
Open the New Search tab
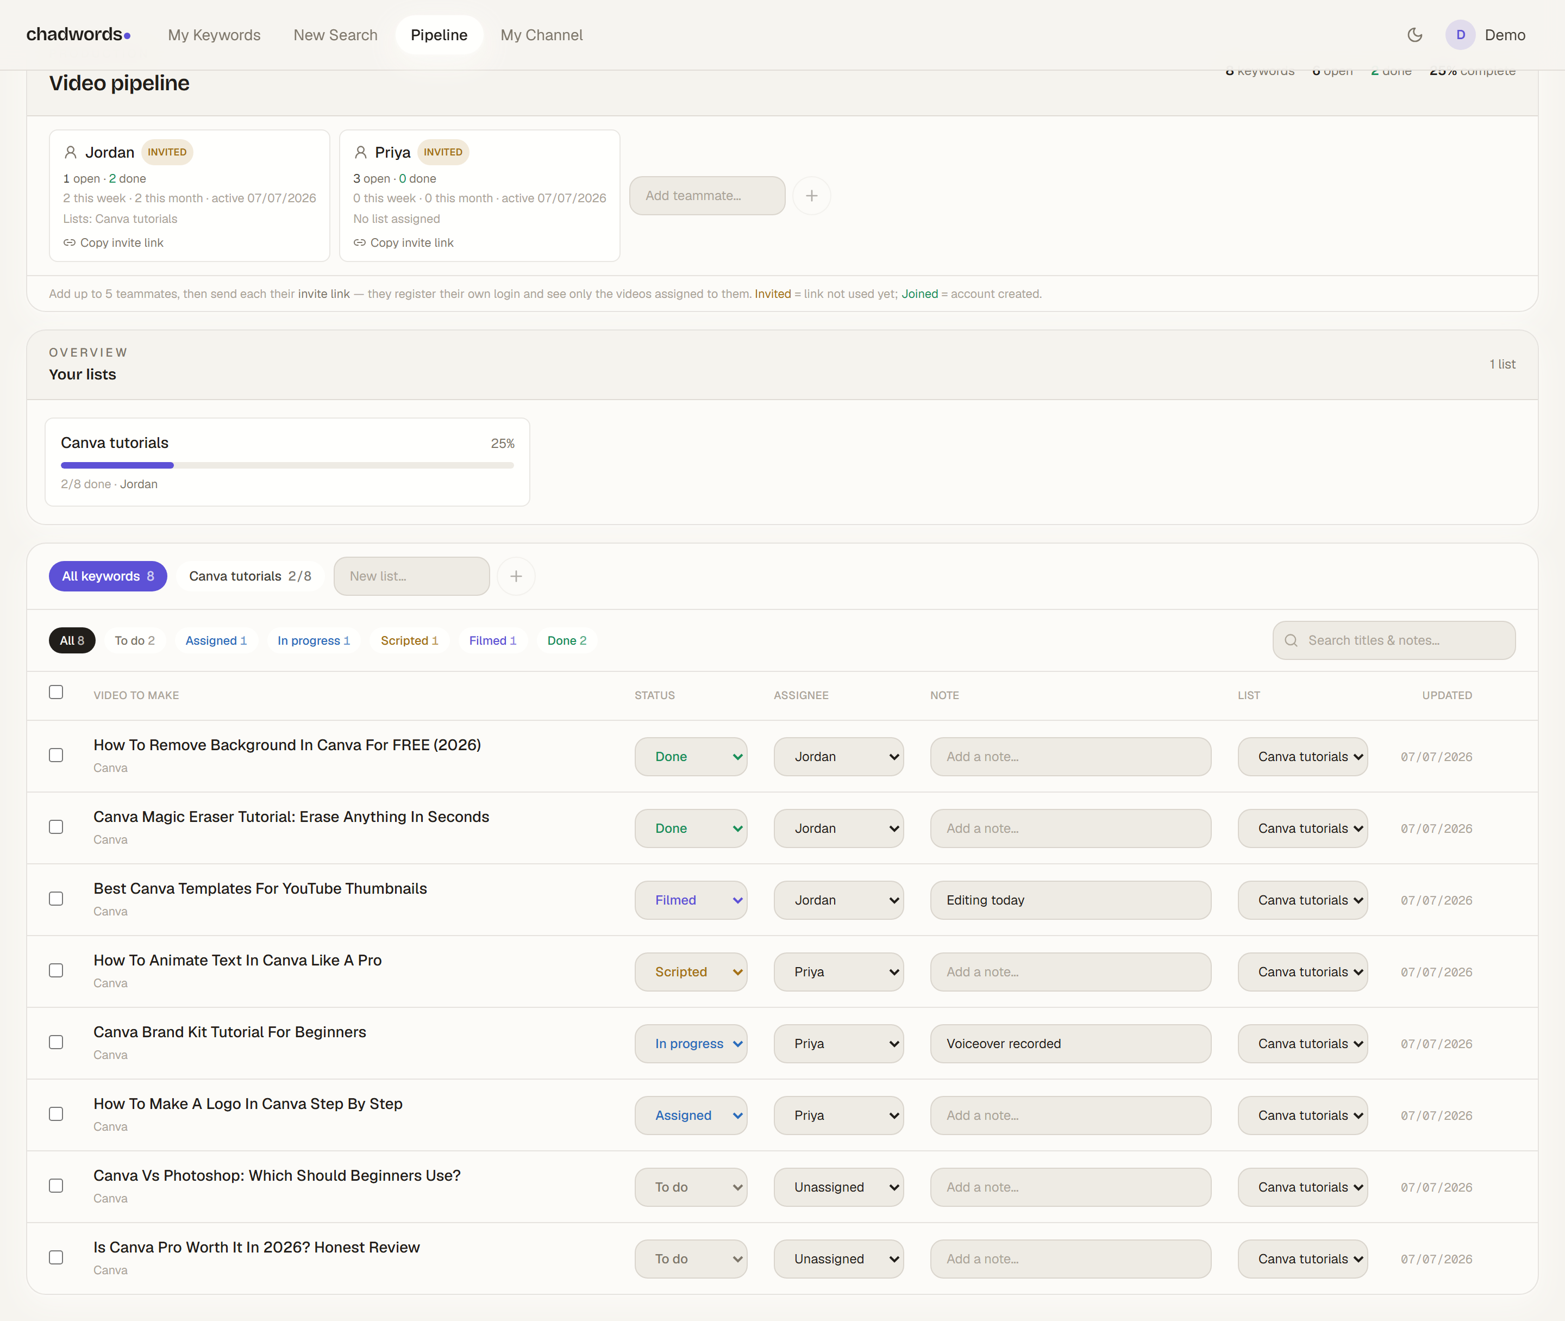coord(335,34)
